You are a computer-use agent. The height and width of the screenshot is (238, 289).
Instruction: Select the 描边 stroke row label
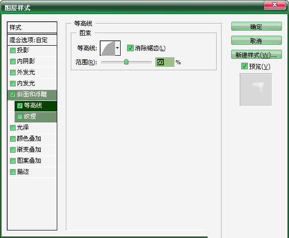pyautogui.click(x=23, y=172)
